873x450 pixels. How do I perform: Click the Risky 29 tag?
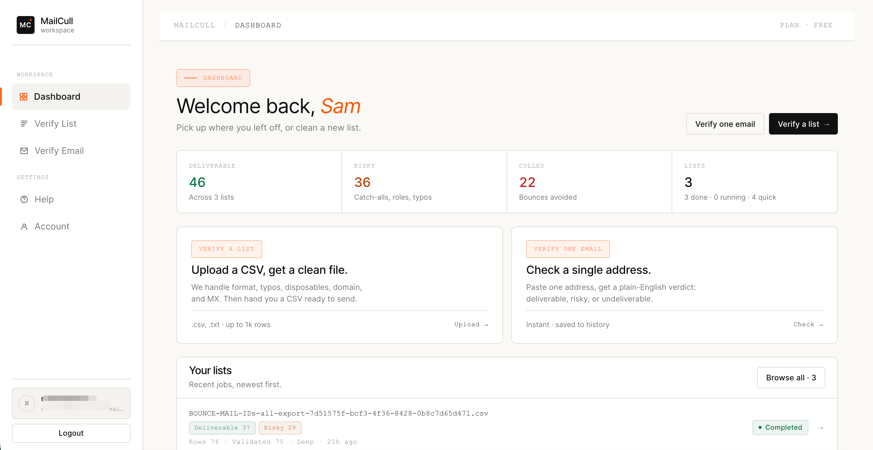[279, 428]
